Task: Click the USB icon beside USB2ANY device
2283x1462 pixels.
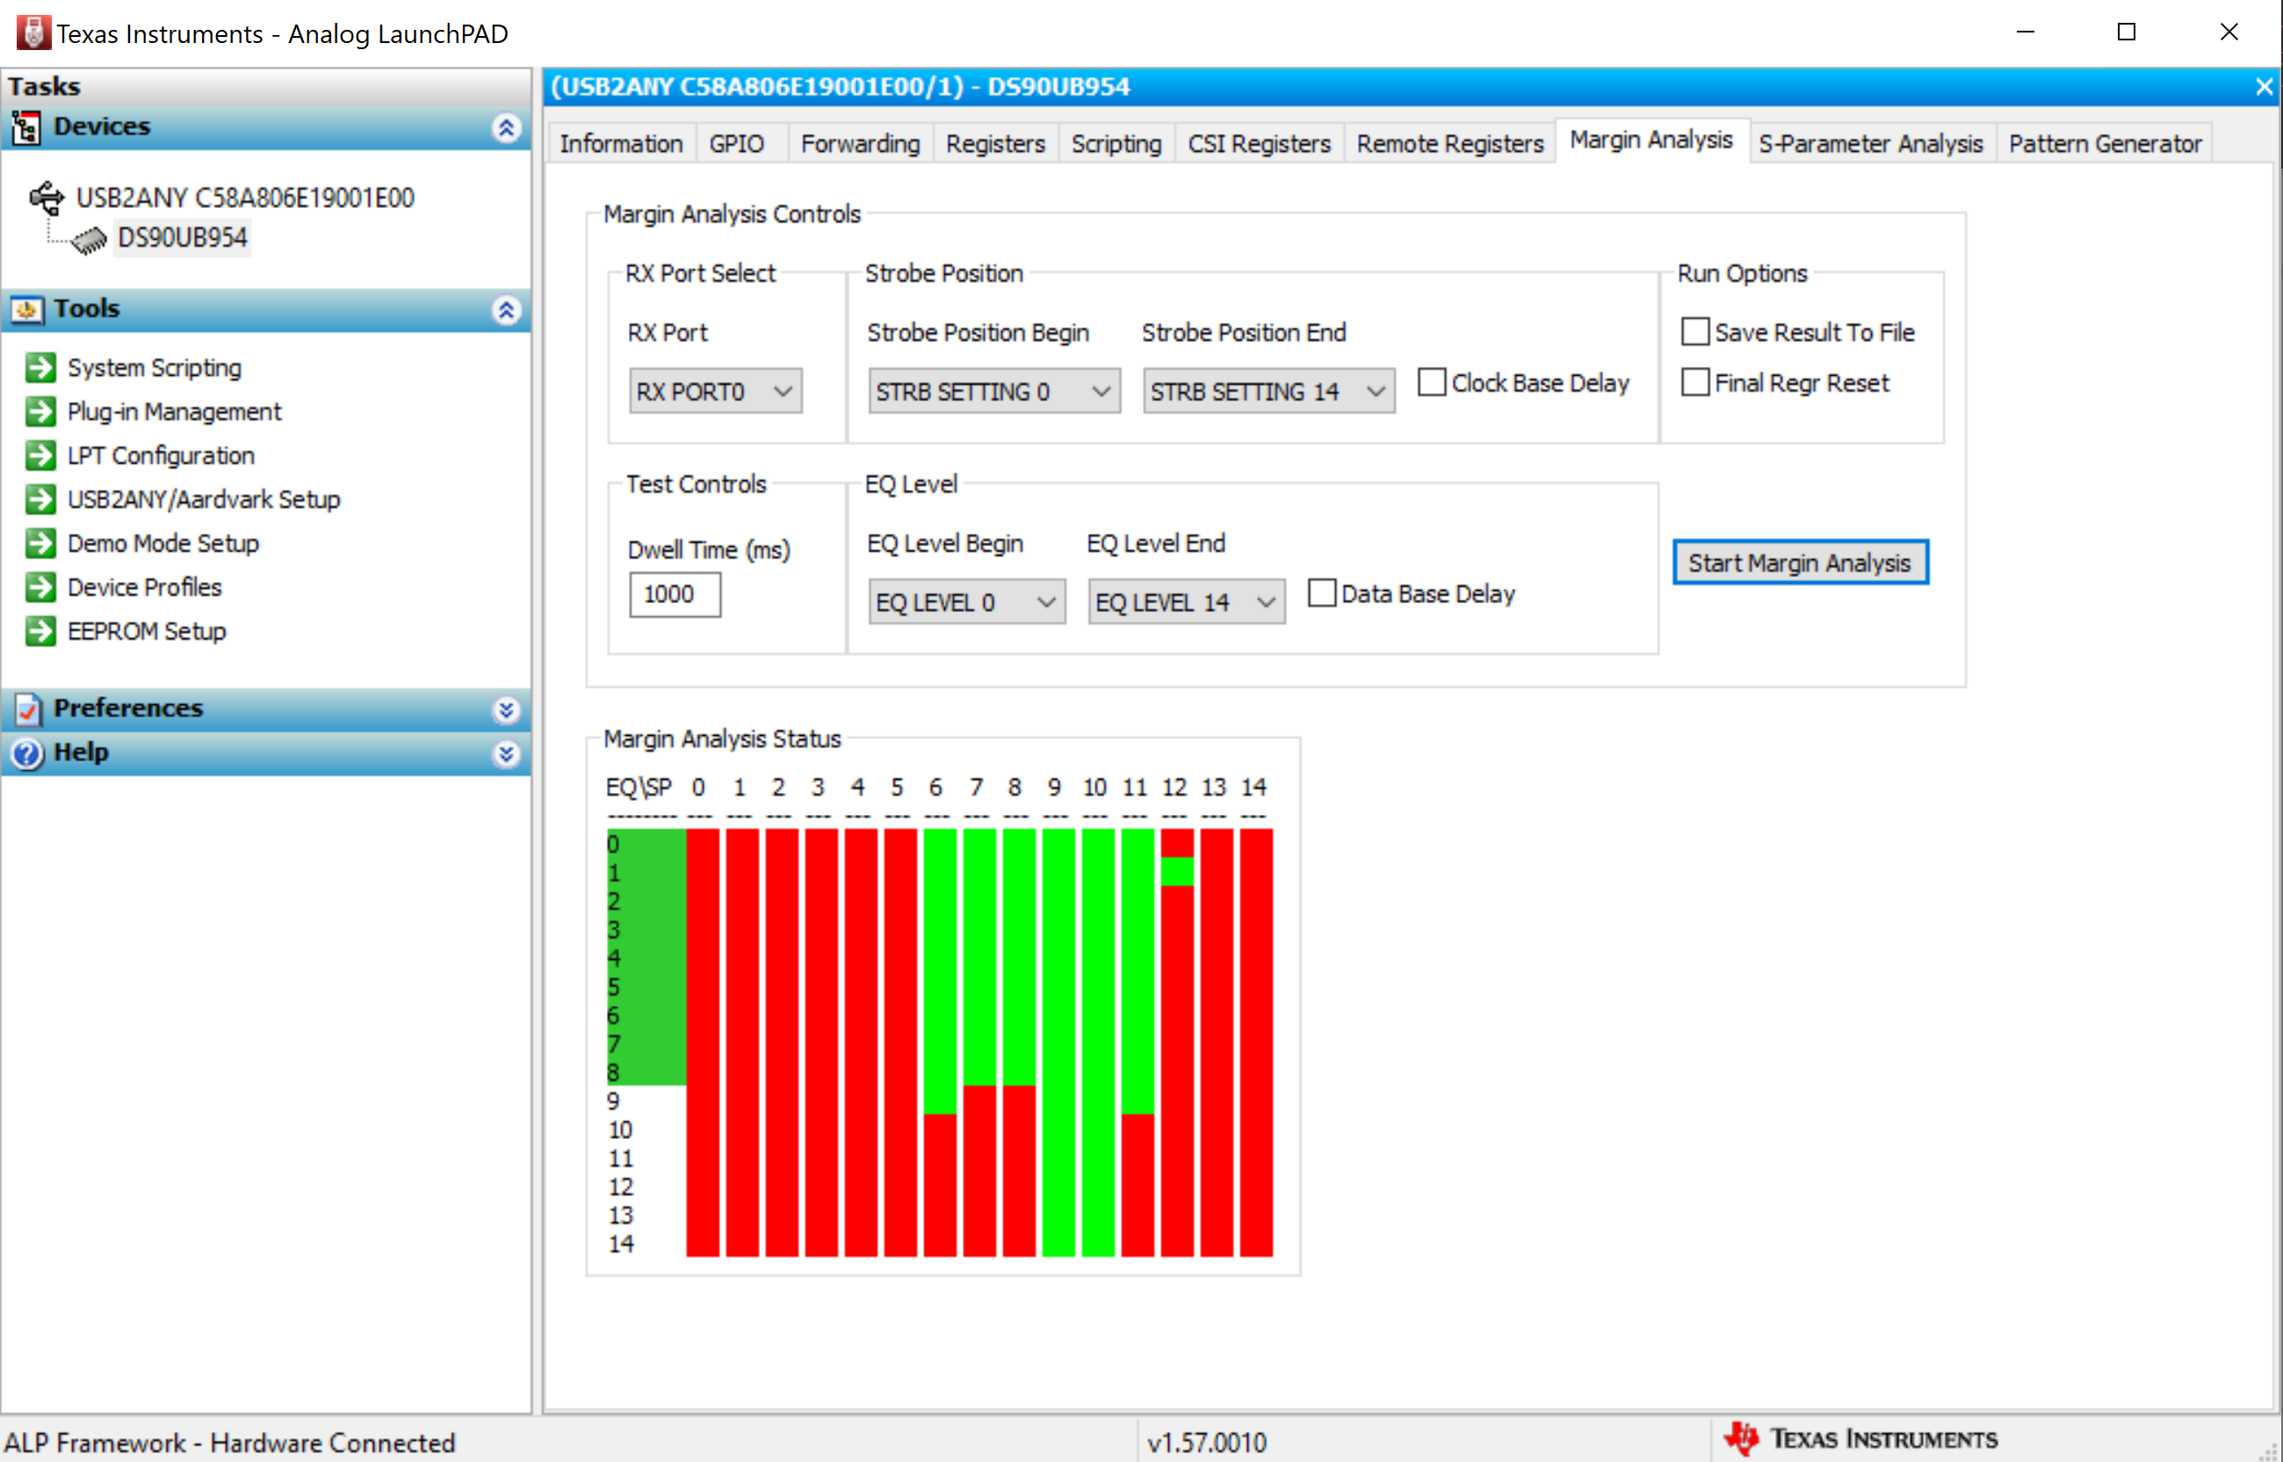Action: pyautogui.click(x=47, y=197)
